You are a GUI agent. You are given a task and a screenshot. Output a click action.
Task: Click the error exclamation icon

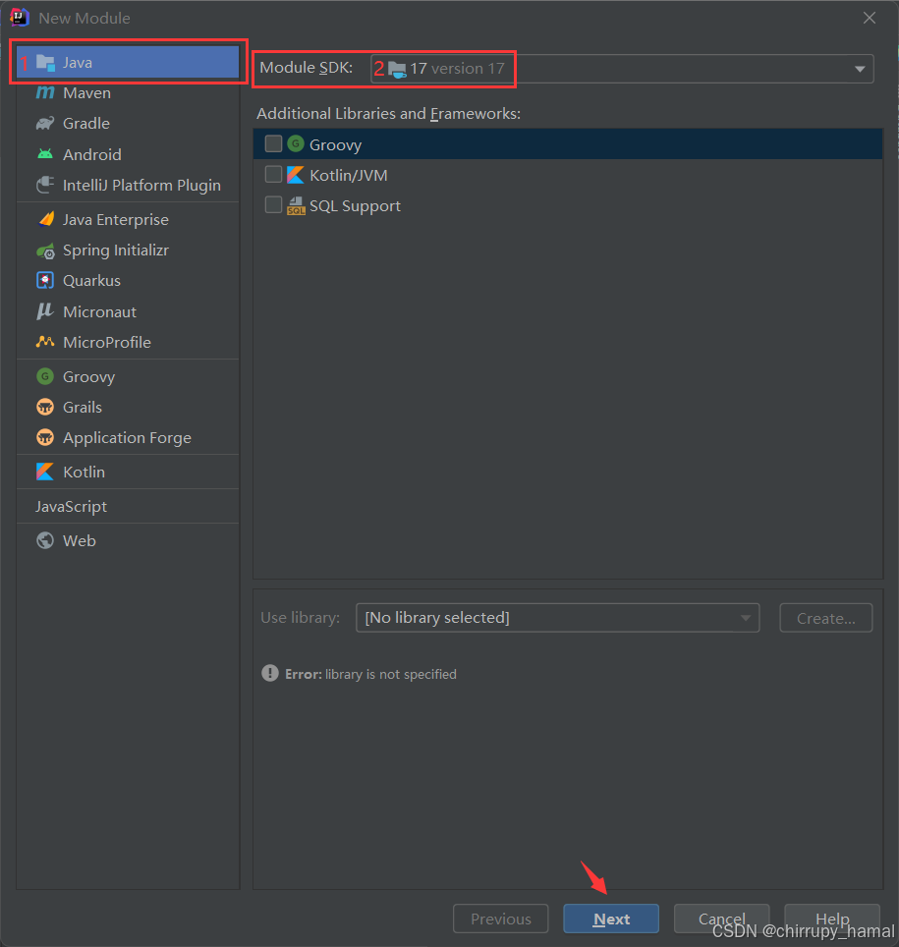coord(270,673)
